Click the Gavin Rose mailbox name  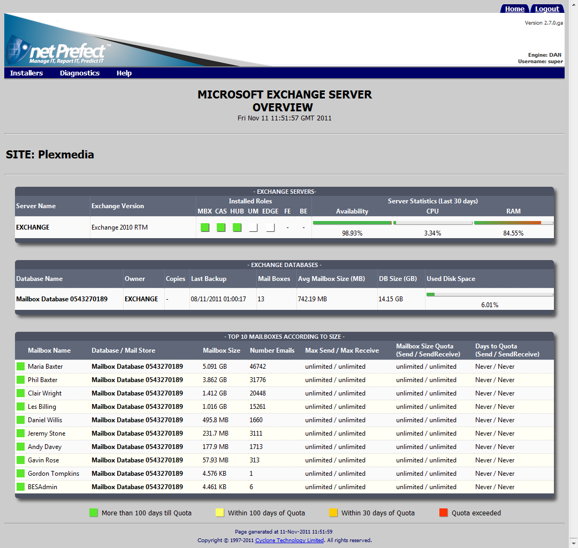pos(43,460)
